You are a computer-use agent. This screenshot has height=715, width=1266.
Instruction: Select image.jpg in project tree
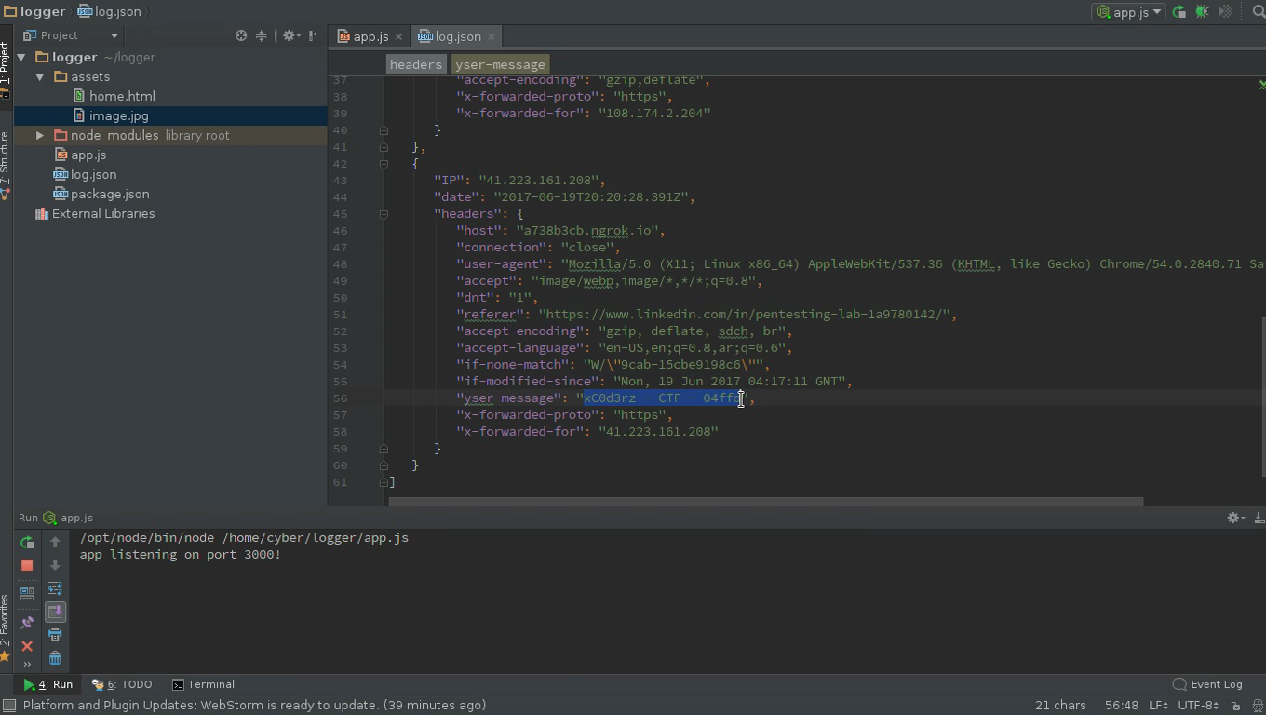(x=118, y=116)
